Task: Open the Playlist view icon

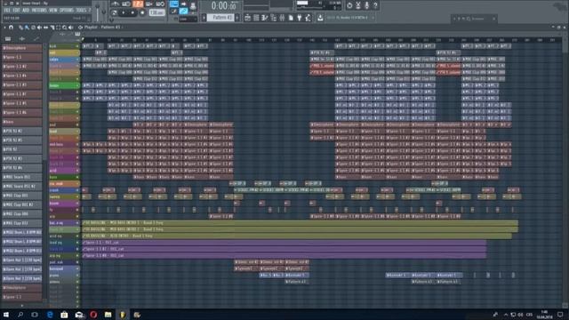Action: click(247, 18)
